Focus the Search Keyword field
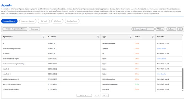 coord(143,29)
